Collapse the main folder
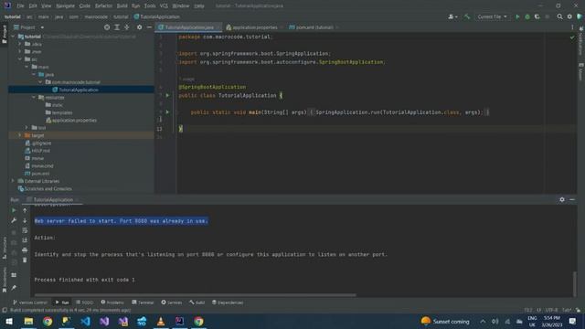Viewport: 585px width, 329px height. 27,67
